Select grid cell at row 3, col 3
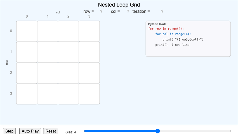238x134 pixels. tap(89, 94)
